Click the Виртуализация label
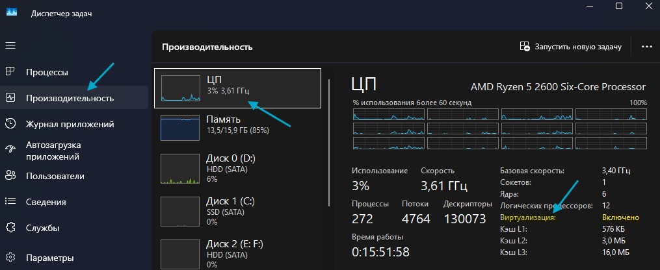Viewport: 660px width, 270px height. 528,217
